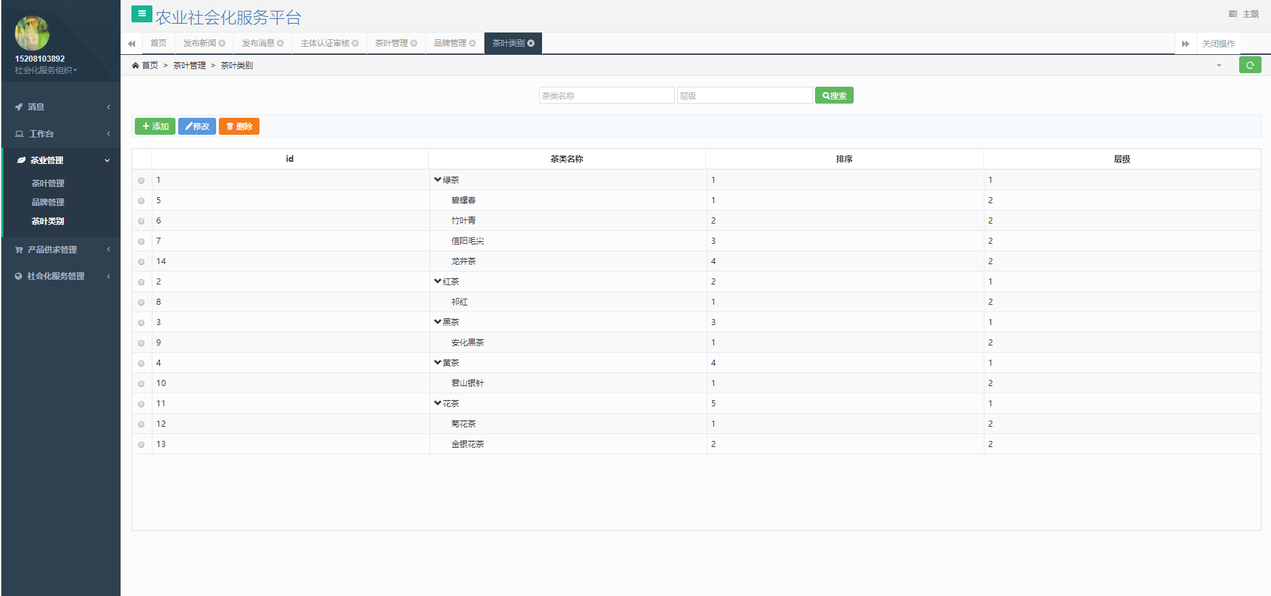
Task: Click the green 添加 button
Action: [155, 127]
